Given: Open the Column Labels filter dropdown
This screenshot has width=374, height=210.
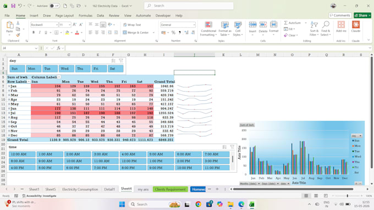Looking at the screenshot, I should pyautogui.click(x=59, y=77).
